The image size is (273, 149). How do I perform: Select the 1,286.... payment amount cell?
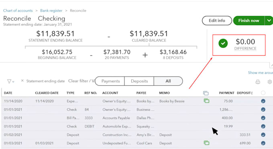[x=226, y=110]
